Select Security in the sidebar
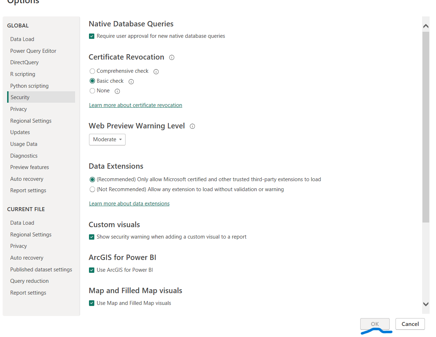Screen dimensions: 436x337 point(41,97)
